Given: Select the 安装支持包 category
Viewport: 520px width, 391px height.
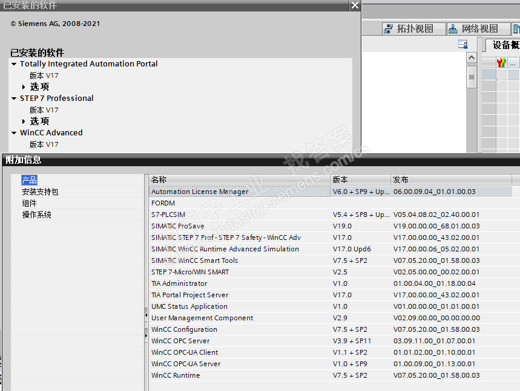Looking at the screenshot, I should coord(40,192).
